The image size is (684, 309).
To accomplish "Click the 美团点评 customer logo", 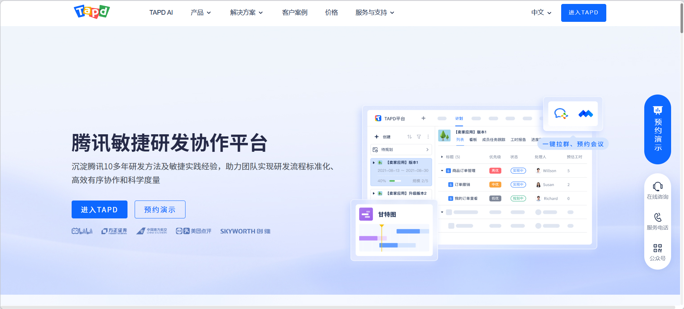I will 193,231.
